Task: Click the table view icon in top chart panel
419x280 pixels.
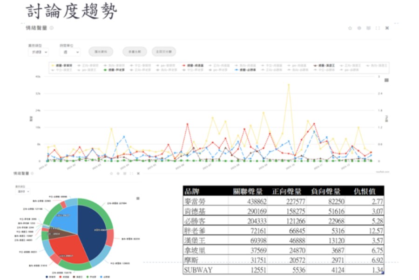Action: point(369,28)
